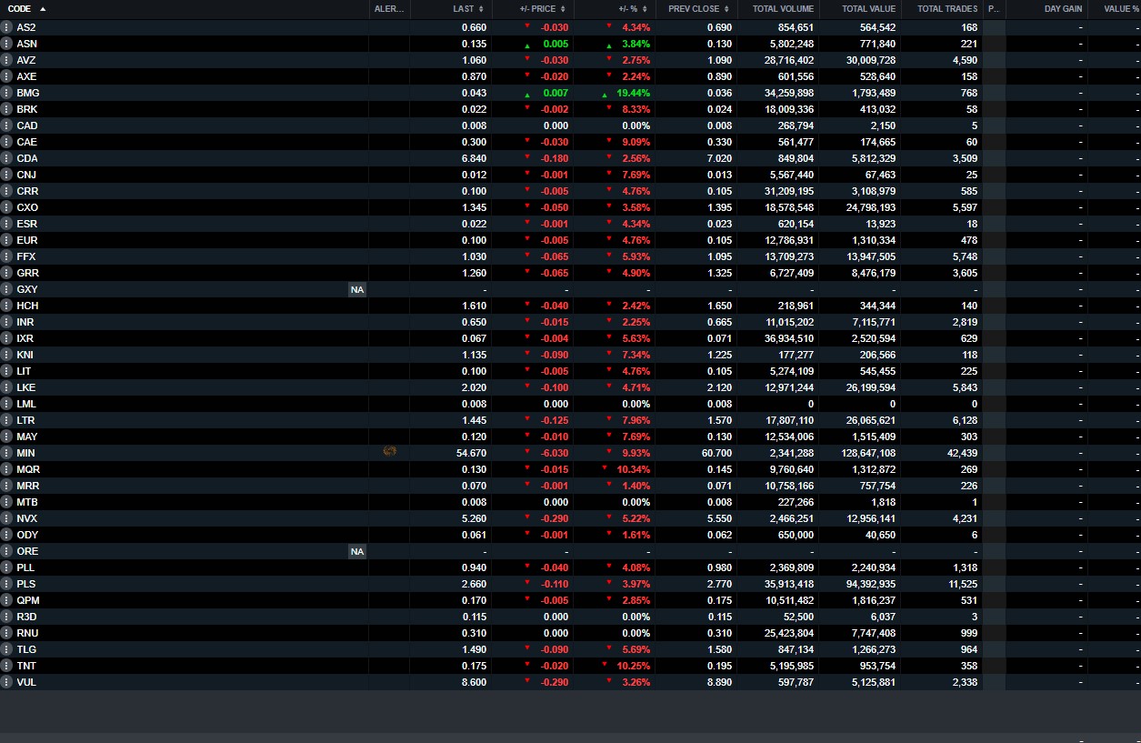Click the TOTAL TRADES column header

[946, 9]
